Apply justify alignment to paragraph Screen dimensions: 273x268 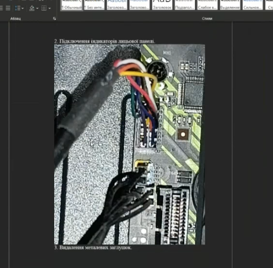click(8, 8)
